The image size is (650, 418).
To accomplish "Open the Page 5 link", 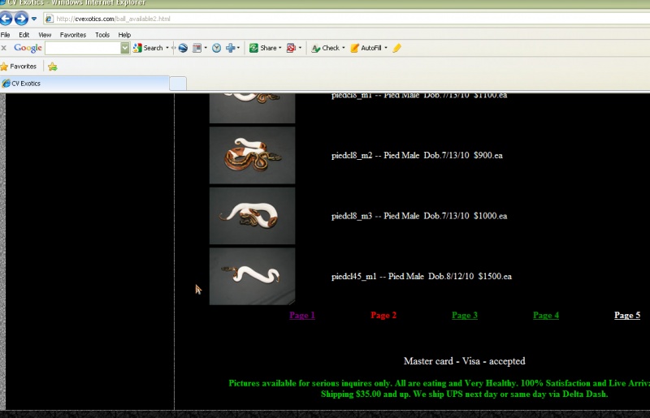I will tap(627, 315).
